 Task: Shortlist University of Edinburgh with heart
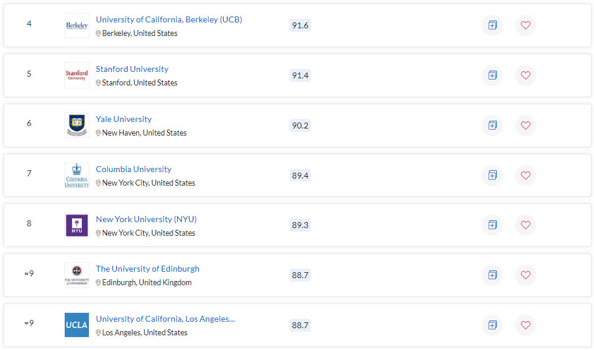point(526,275)
